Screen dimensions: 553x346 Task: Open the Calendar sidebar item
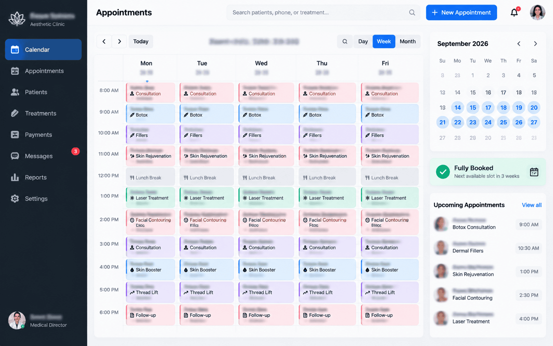(43, 50)
